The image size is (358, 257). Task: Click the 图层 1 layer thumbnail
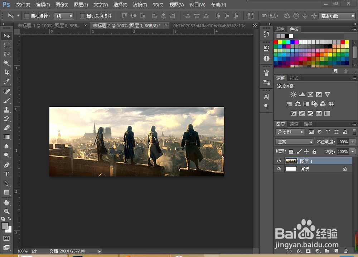pos(291,161)
